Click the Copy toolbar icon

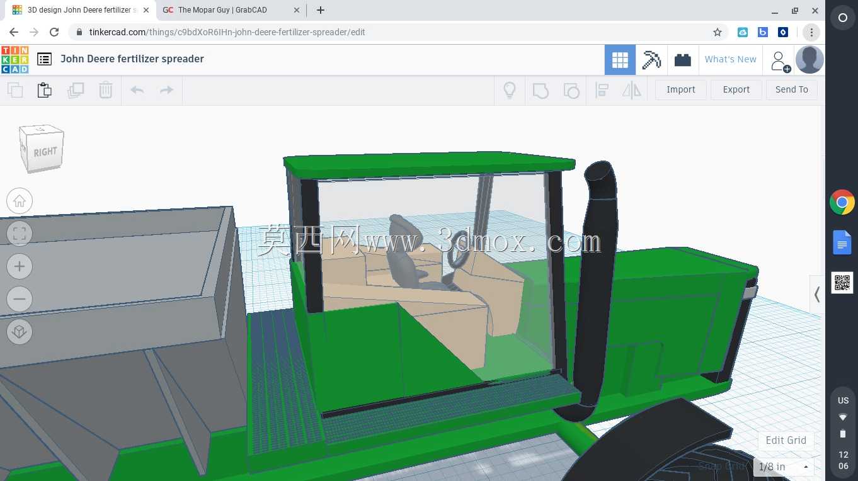coord(15,90)
